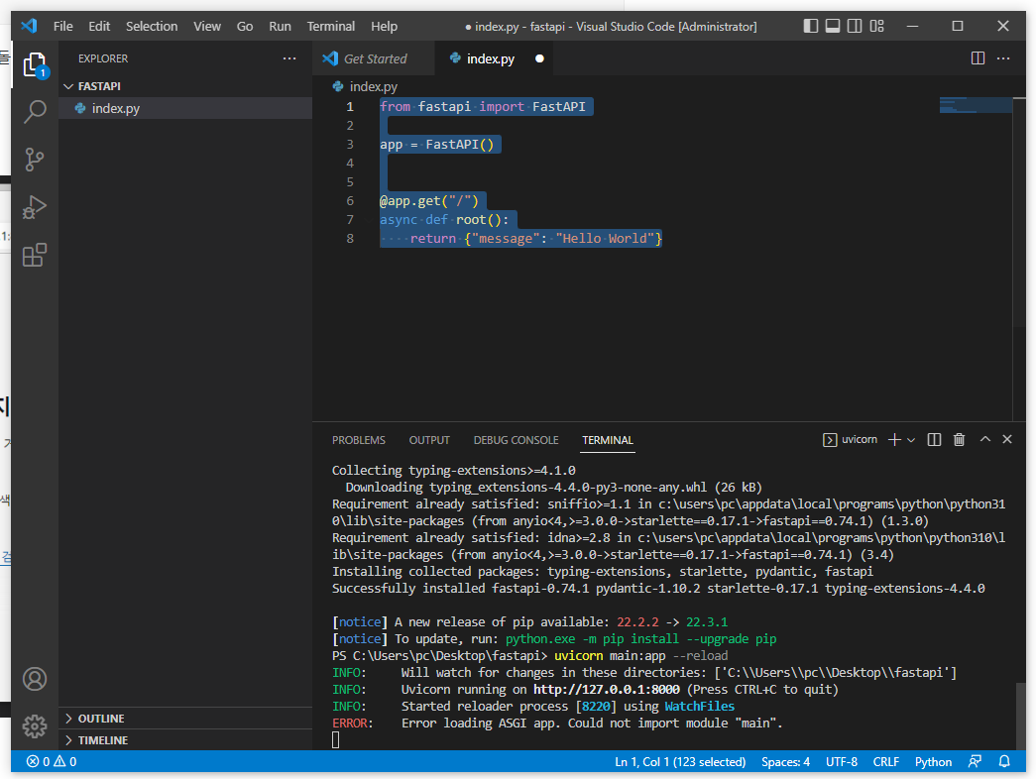Viewport: 1036px width, 779px height.
Task: Open the File menu
Action: click(x=62, y=26)
